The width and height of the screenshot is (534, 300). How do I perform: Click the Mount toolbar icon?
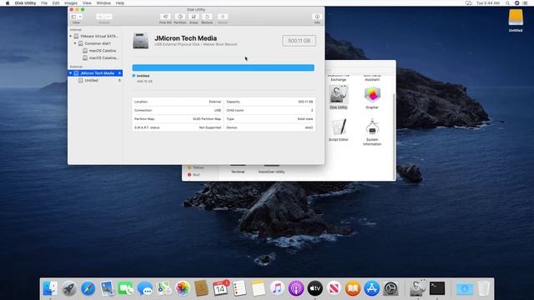223,17
